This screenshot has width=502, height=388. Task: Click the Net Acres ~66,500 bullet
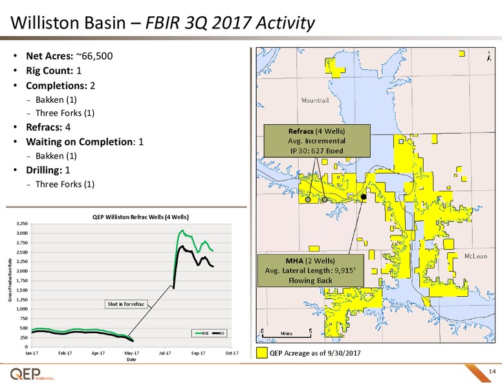click(x=69, y=56)
